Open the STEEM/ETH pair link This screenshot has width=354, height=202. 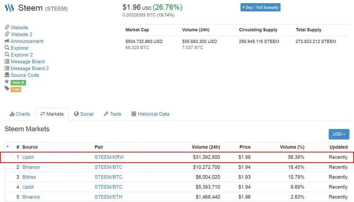108,197
